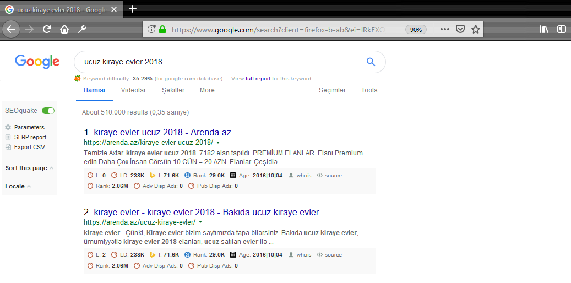Expand the Locale section
The image size is (571, 283).
[x=18, y=186]
